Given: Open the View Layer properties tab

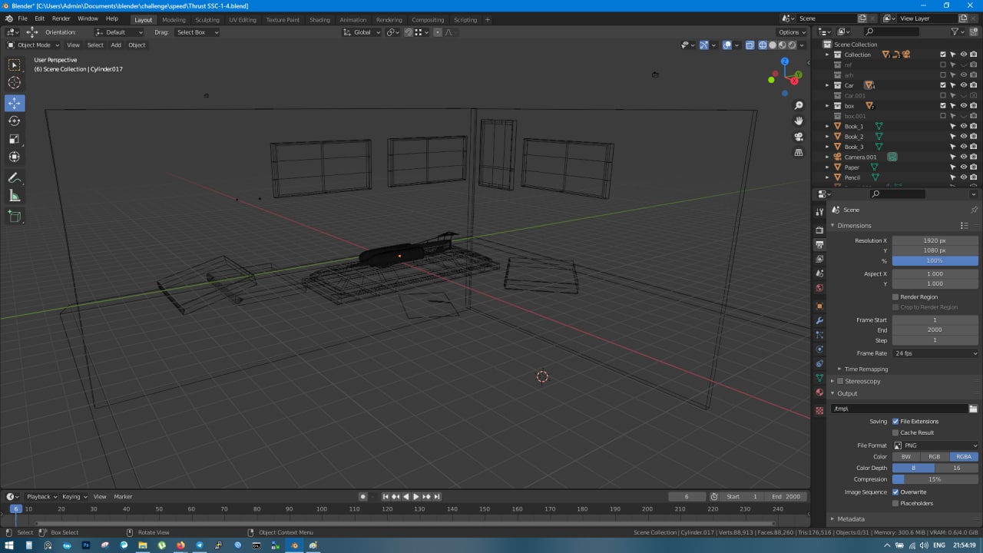Looking at the screenshot, I should point(819,259).
